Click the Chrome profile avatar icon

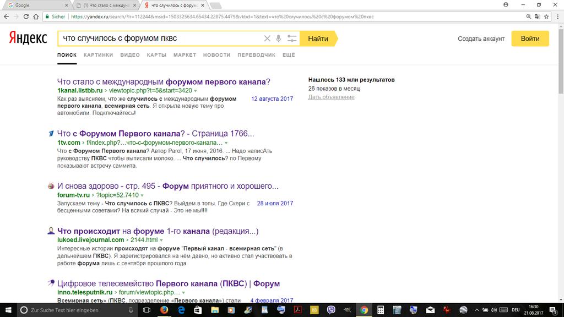click(506, 4)
